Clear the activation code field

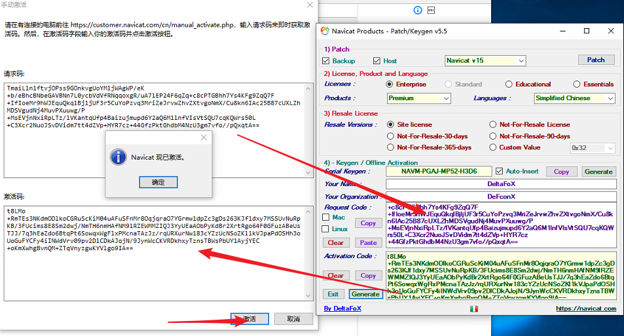click(x=335, y=276)
